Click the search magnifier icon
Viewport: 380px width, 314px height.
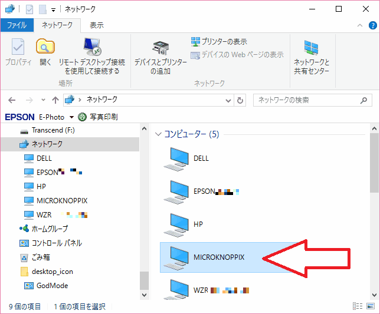tap(363, 100)
